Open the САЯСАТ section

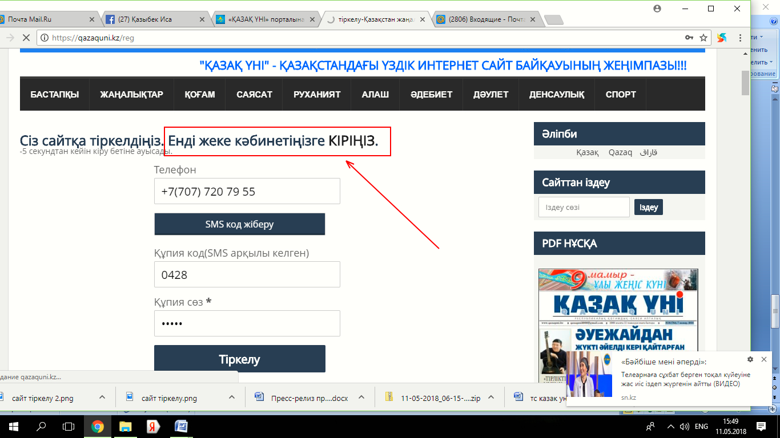pyautogui.click(x=255, y=94)
